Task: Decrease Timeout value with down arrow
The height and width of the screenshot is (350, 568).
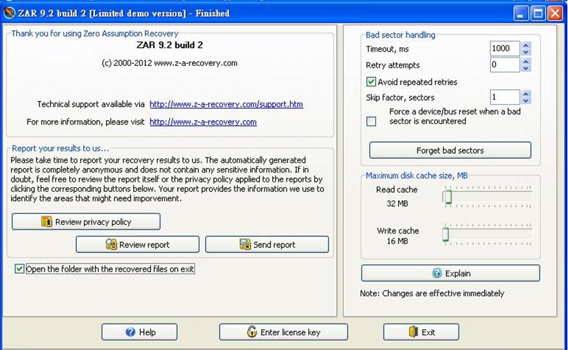Action: (x=526, y=52)
